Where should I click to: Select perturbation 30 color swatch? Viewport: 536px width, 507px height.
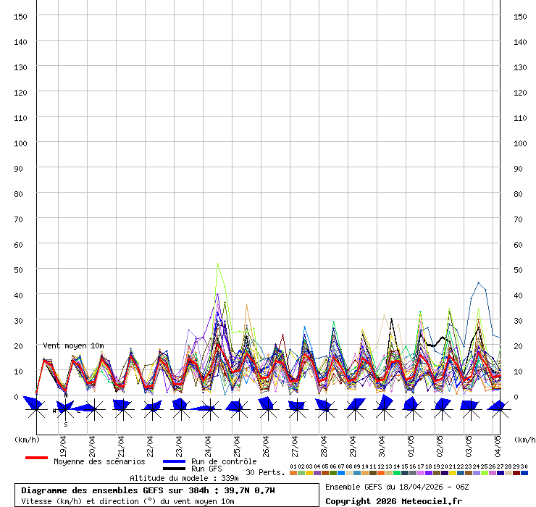point(524,473)
